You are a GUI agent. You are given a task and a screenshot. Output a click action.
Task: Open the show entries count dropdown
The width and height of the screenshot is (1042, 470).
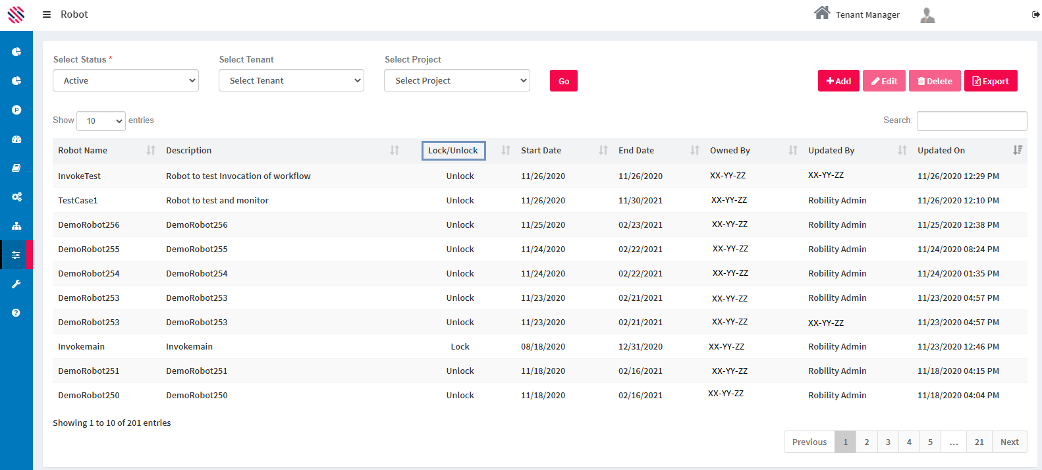101,121
